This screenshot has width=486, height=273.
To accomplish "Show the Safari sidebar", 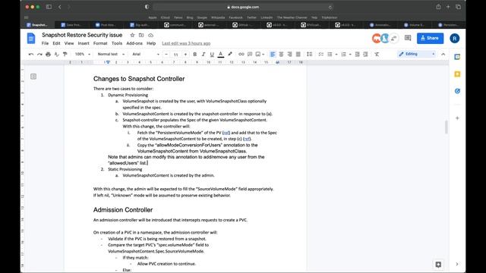I will tap(49, 7).
